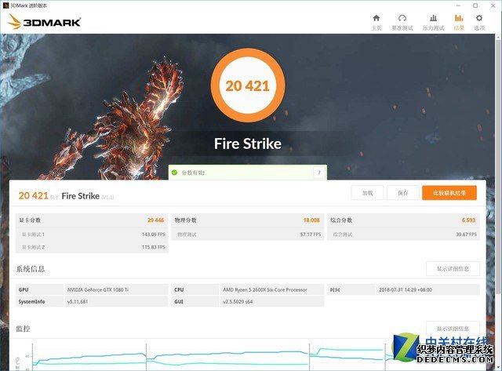
Task: Click the 3DMark title bar app icon
Action: 5,5
